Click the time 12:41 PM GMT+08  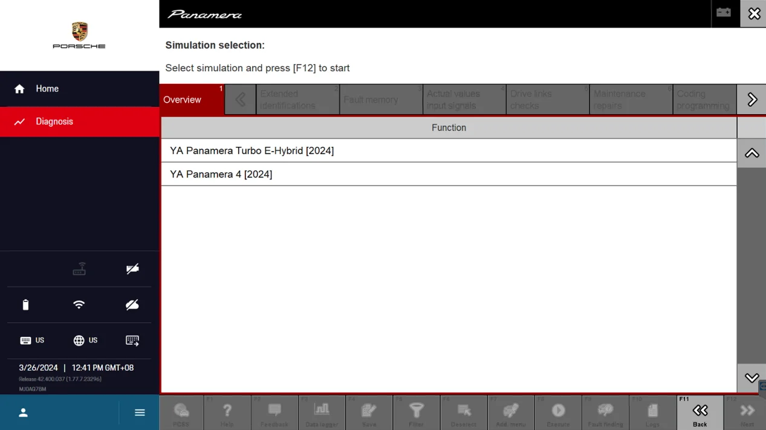pos(103,368)
